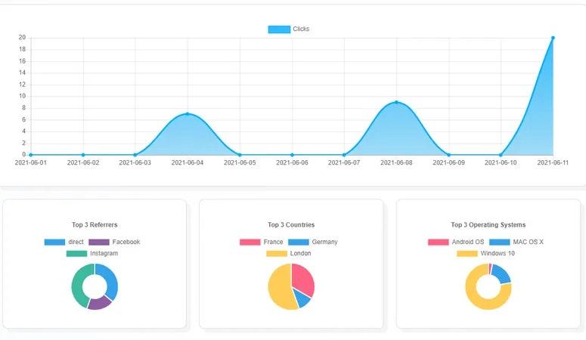Click the 2021-06-03 data point
586x340 pixels.
[x=135, y=155]
